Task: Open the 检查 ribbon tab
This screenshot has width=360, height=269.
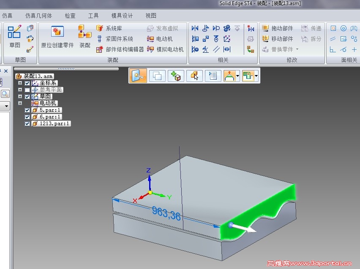Action: 70,16
